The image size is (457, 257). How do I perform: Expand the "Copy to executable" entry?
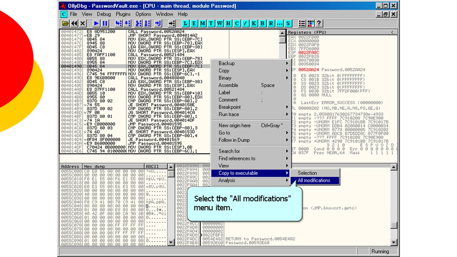coord(251,173)
